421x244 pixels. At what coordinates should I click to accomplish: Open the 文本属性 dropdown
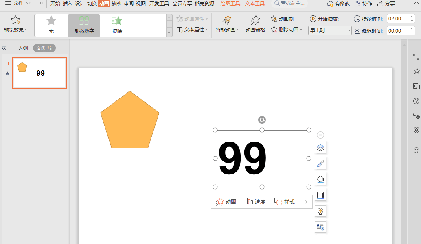coord(192,30)
